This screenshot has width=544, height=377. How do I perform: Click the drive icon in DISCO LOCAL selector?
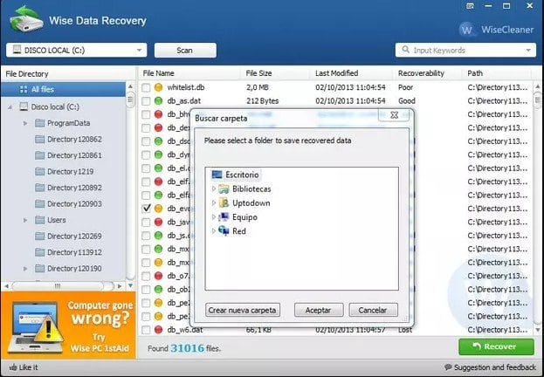(17, 50)
